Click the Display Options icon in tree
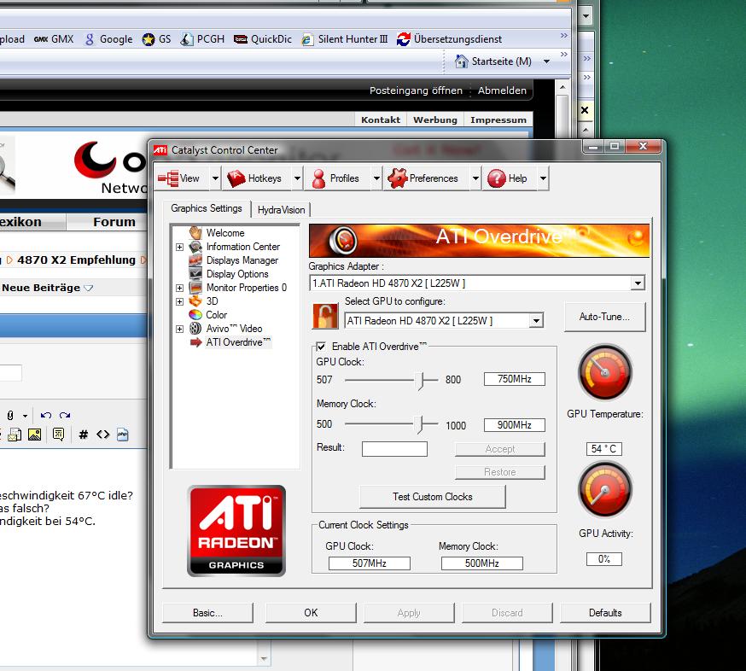The height and width of the screenshot is (671, 746). 195,274
